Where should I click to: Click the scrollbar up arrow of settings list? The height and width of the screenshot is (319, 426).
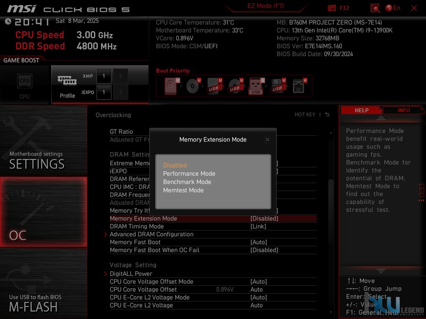tap(331, 132)
